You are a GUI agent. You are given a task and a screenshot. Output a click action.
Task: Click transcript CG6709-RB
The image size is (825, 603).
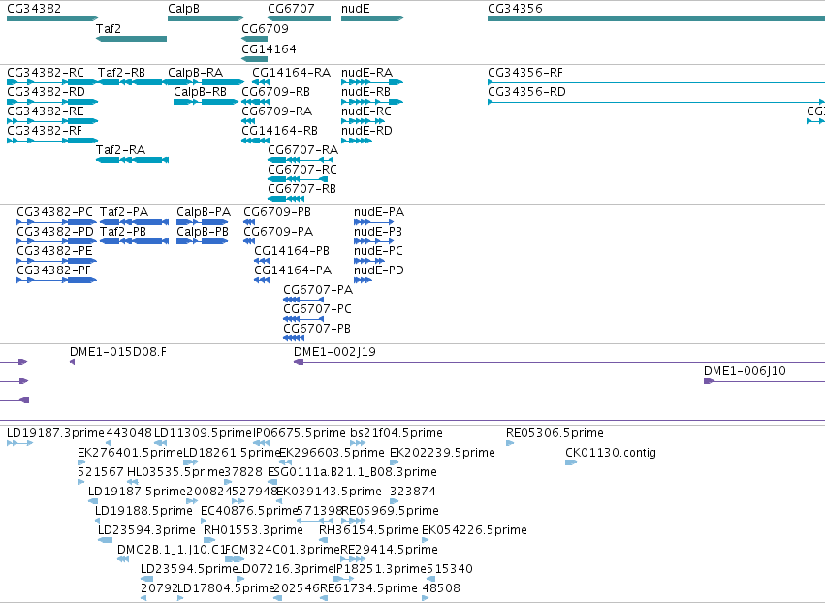(x=255, y=102)
